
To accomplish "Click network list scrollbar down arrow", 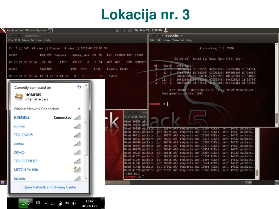I will click(86, 178).
